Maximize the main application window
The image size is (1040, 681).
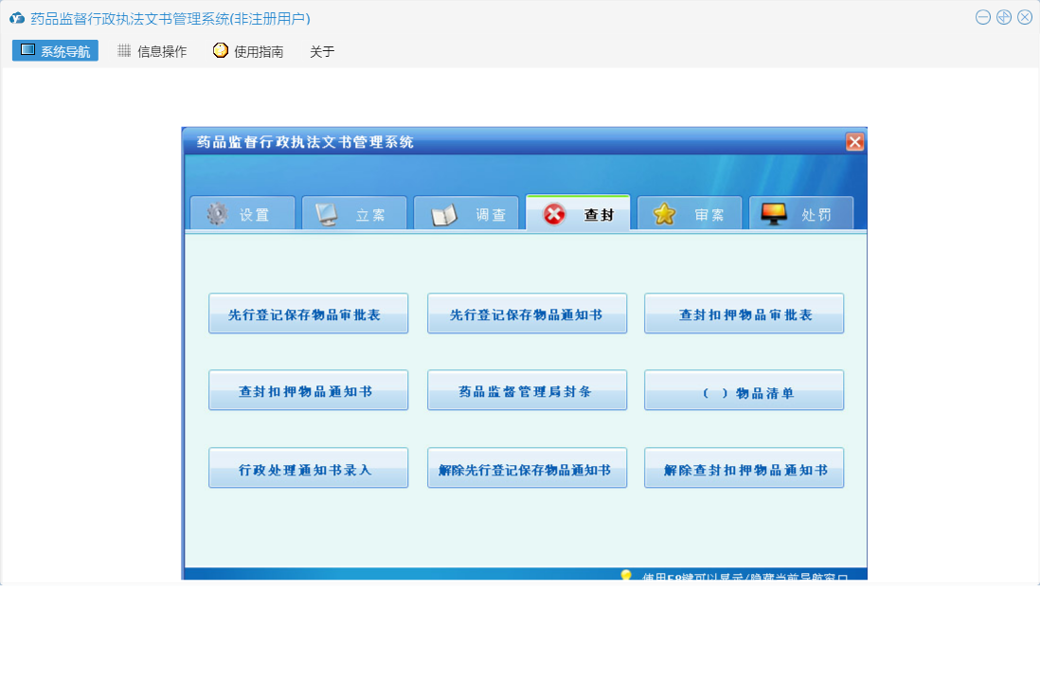pyautogui.click(x=1003, y=17)
